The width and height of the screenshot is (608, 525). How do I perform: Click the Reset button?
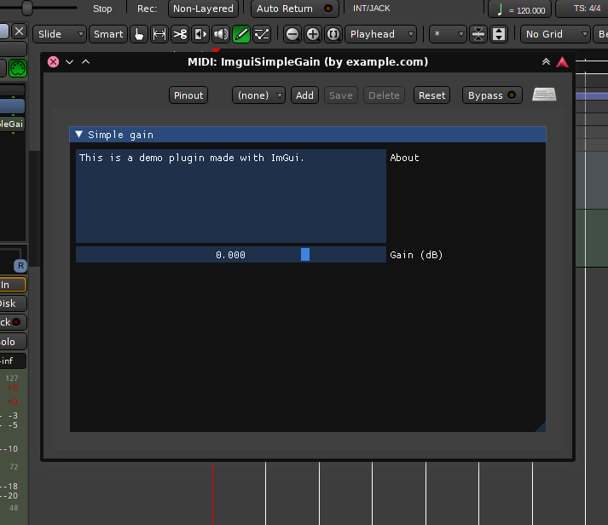[432, 95]
